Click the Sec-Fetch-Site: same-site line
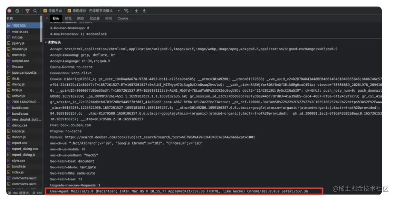 pyautogui.click(x=73, y=174)
